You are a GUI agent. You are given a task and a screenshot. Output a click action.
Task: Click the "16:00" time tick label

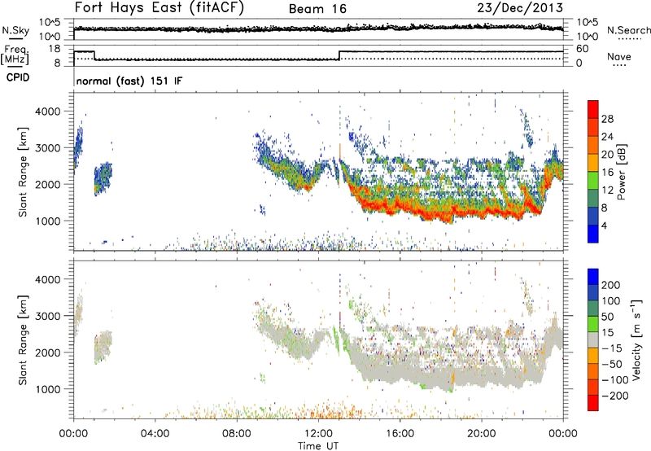[400, 434]
